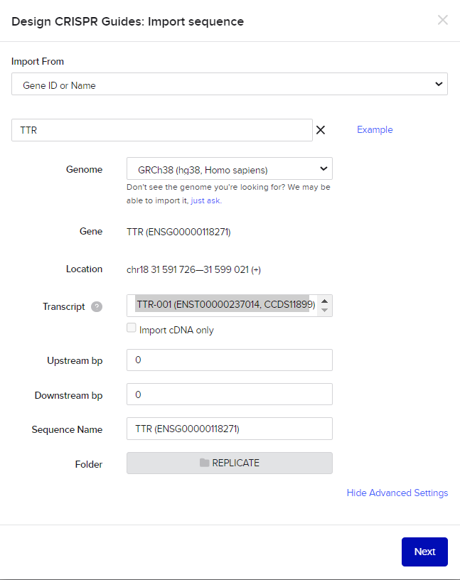The height and width of the screenshot is (580, 460).
Task: Open the Import From dropdown
Action: pos(230,84)
